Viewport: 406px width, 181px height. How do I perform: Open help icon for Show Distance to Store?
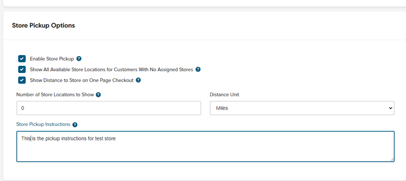click(138, 80)
